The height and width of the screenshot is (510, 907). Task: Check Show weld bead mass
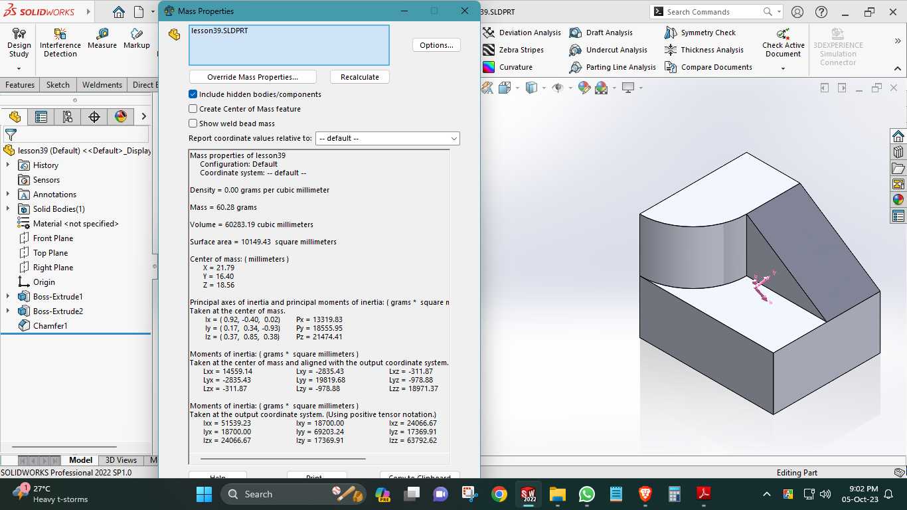click(193, 124)
